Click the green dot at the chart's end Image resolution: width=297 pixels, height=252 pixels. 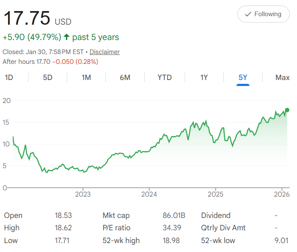[287, 110]
